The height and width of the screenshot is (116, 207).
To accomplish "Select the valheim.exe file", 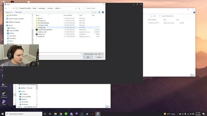I will point(41,34).
